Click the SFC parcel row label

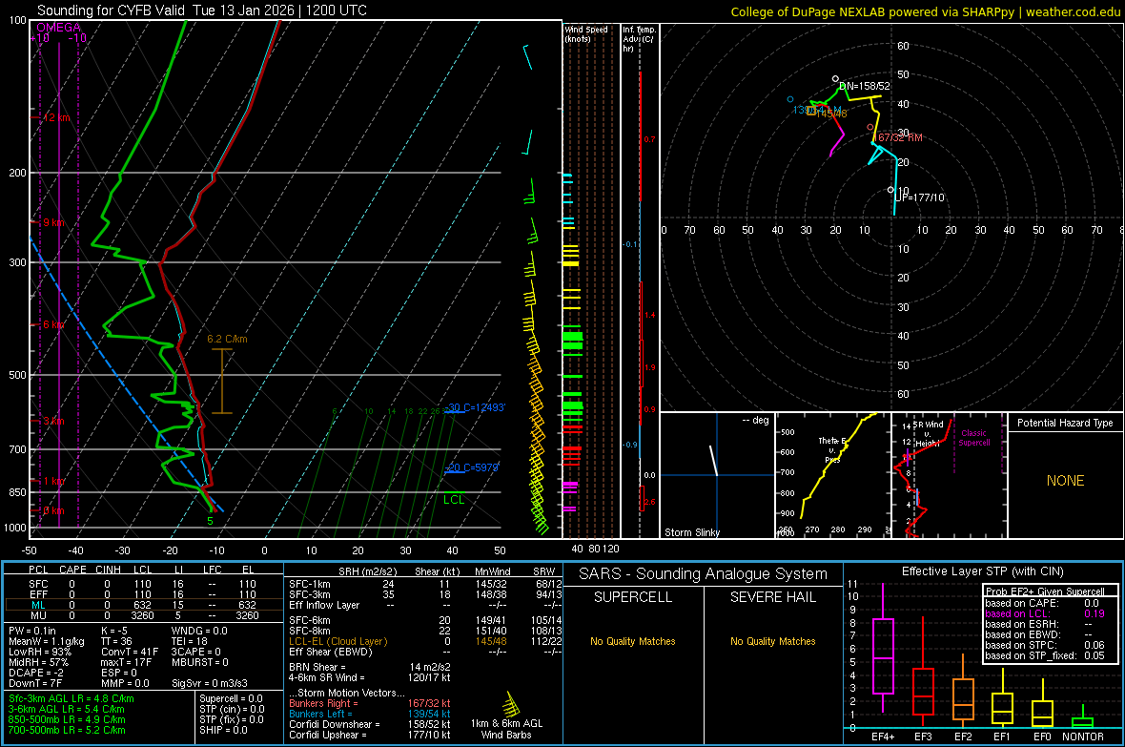[x=38, y=584]
